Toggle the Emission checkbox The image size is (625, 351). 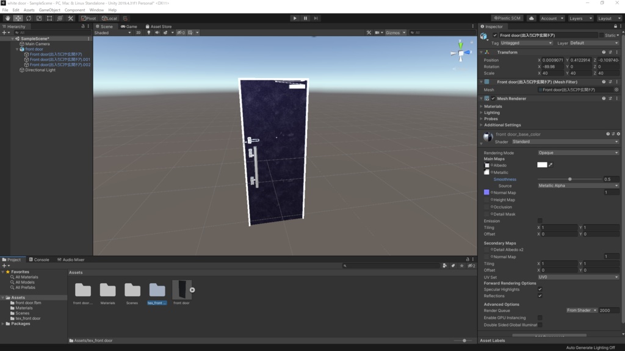coord(540,220)
